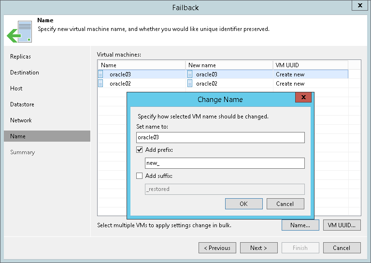371x263 pixels.
Task: Sort by the VM UUID column header
Action: (310, 65)
